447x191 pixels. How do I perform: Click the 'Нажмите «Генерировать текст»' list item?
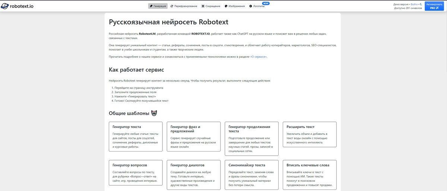point(135,96)
